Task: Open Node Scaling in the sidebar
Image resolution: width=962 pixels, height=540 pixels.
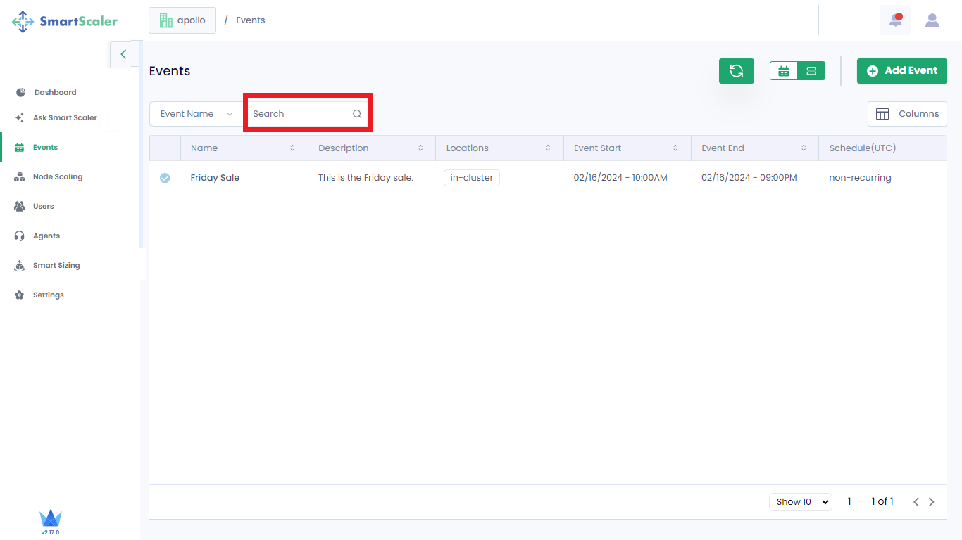Action: [x=57, y=177]
